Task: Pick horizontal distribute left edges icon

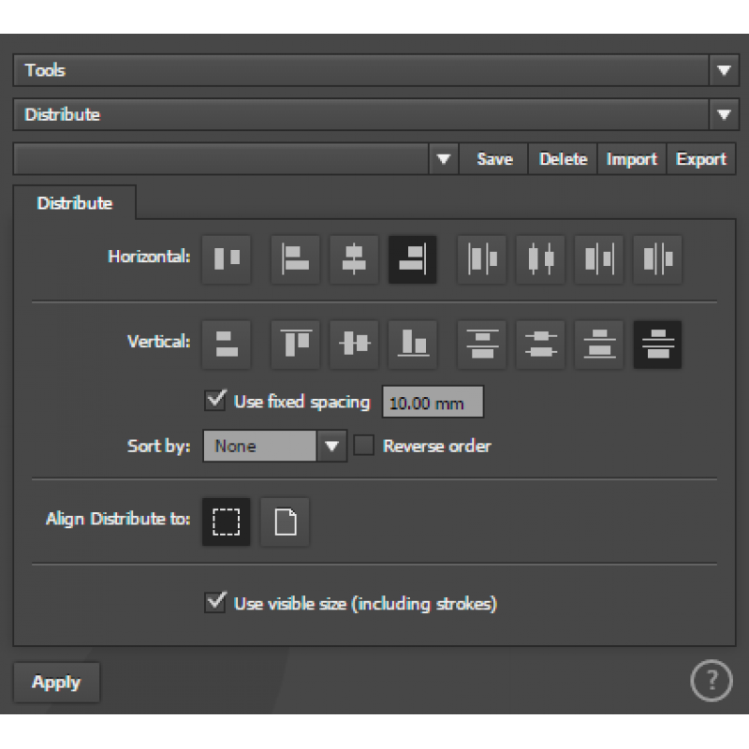Action: click(x=481, y=259)
